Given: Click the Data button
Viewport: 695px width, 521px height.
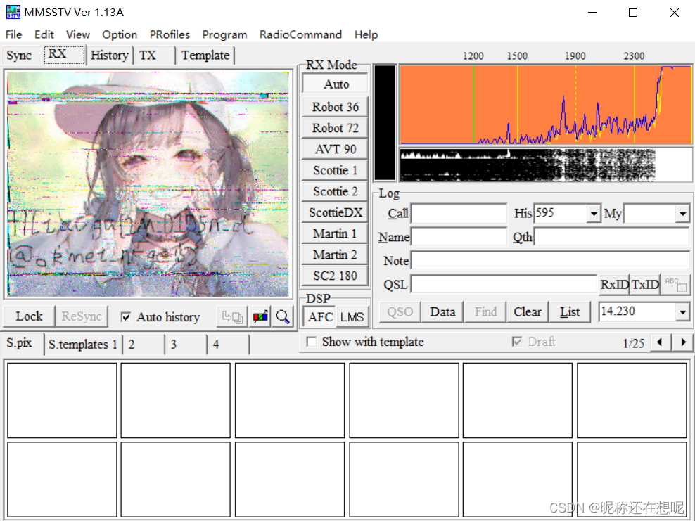Looking at the screenshot, I should (x=442, y=312).
